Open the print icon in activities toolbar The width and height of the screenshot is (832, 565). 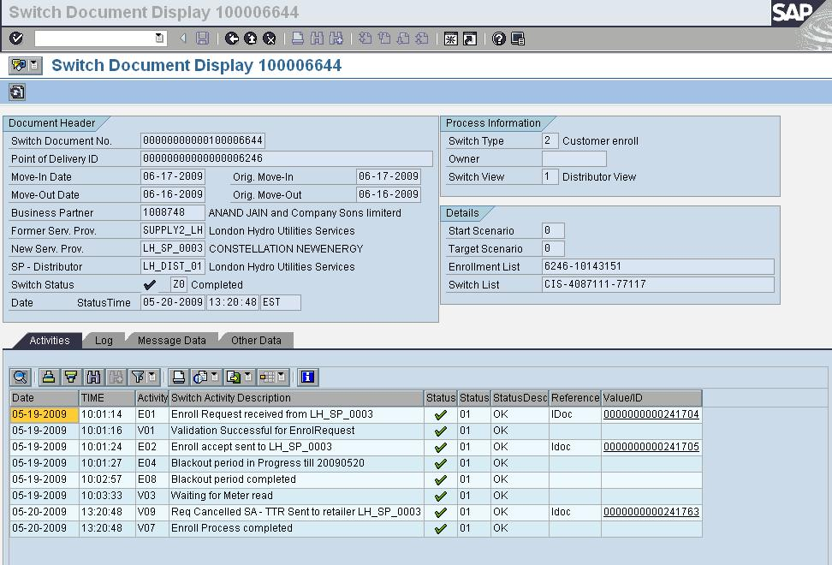180,377
